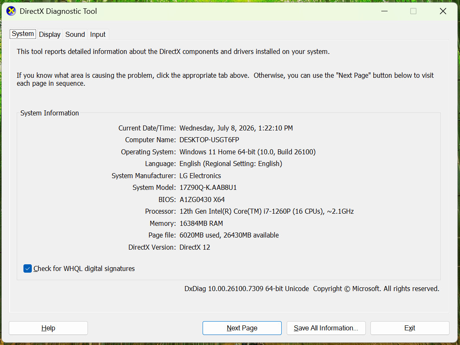The image size is (460, 345).
Task: Click the system model 17Z90Q-K.AAB8U1
Action: click(x=208, y=188)
